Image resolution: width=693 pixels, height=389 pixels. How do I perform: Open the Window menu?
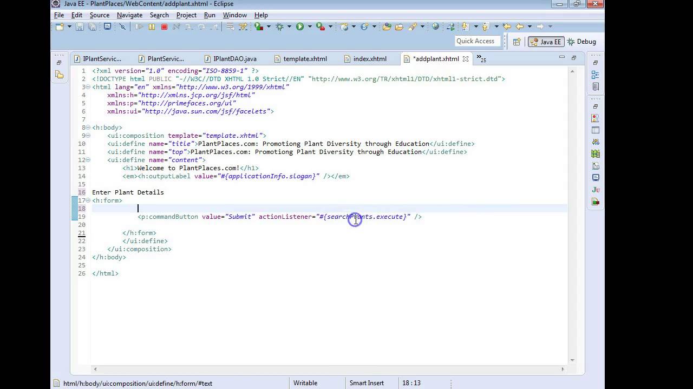(x=235, y=15)
